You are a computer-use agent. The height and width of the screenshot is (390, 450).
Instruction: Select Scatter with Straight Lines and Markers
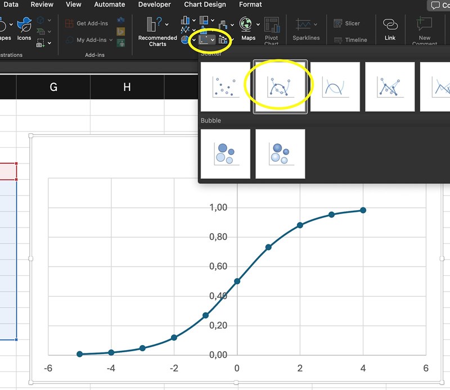point(389,87)
